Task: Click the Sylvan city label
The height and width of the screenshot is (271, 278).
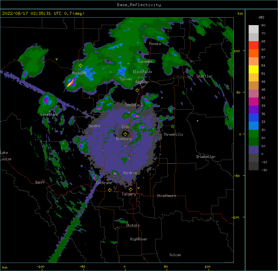Action: tap(126, 79)
